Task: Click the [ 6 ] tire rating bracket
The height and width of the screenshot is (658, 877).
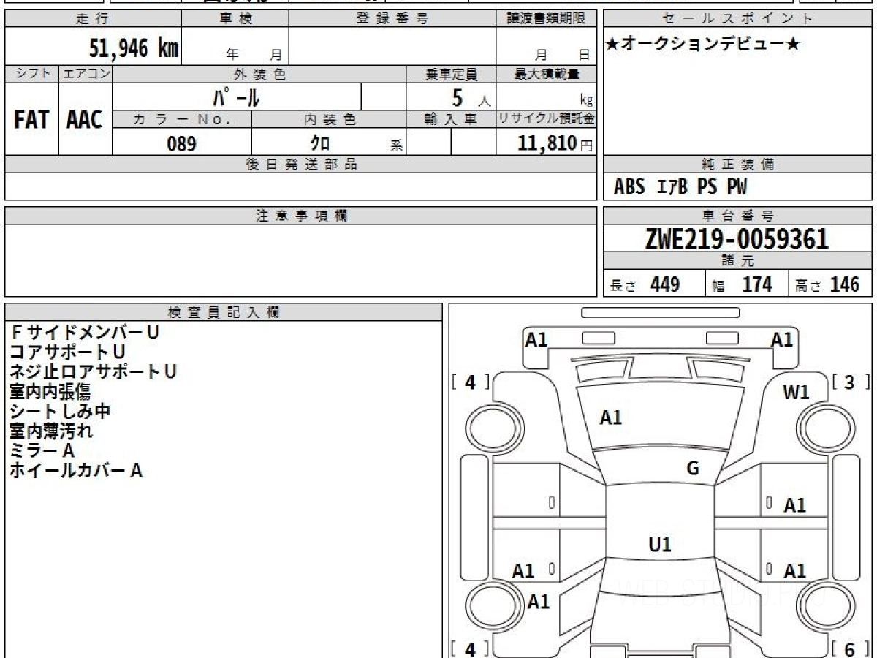Action: click(850, 649)
